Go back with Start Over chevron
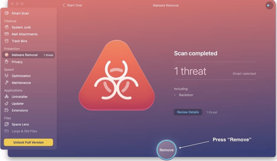The width and height of the screenshot is (277, 161). tap(64, 5)
